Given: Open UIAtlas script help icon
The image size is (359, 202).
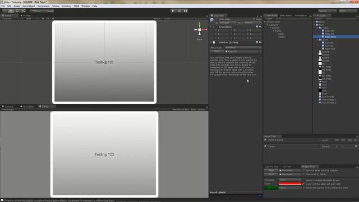Looking at the screenshot, I should pos(257,43).
